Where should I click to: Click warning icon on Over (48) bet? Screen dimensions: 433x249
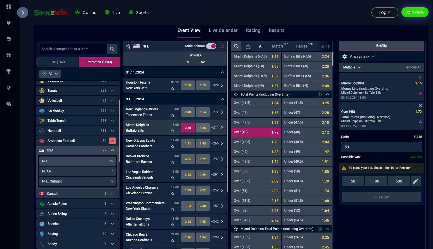tap(420, 122)
